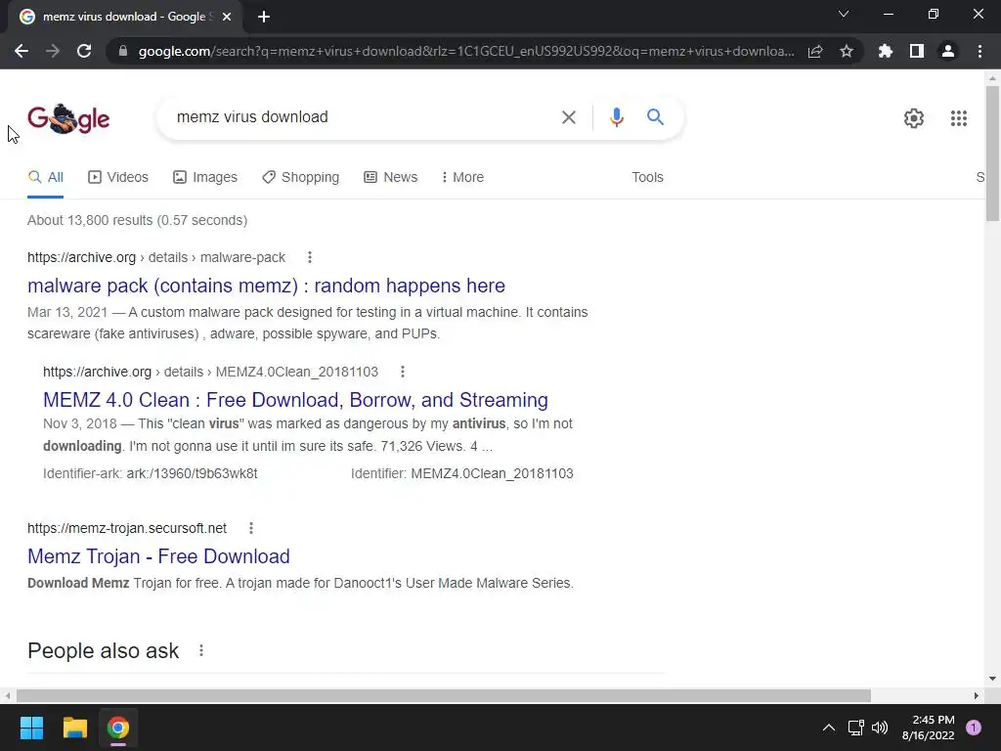
Task: Go back using the browser back arrow
Action: pyautogui.click(x=22, y=51)
